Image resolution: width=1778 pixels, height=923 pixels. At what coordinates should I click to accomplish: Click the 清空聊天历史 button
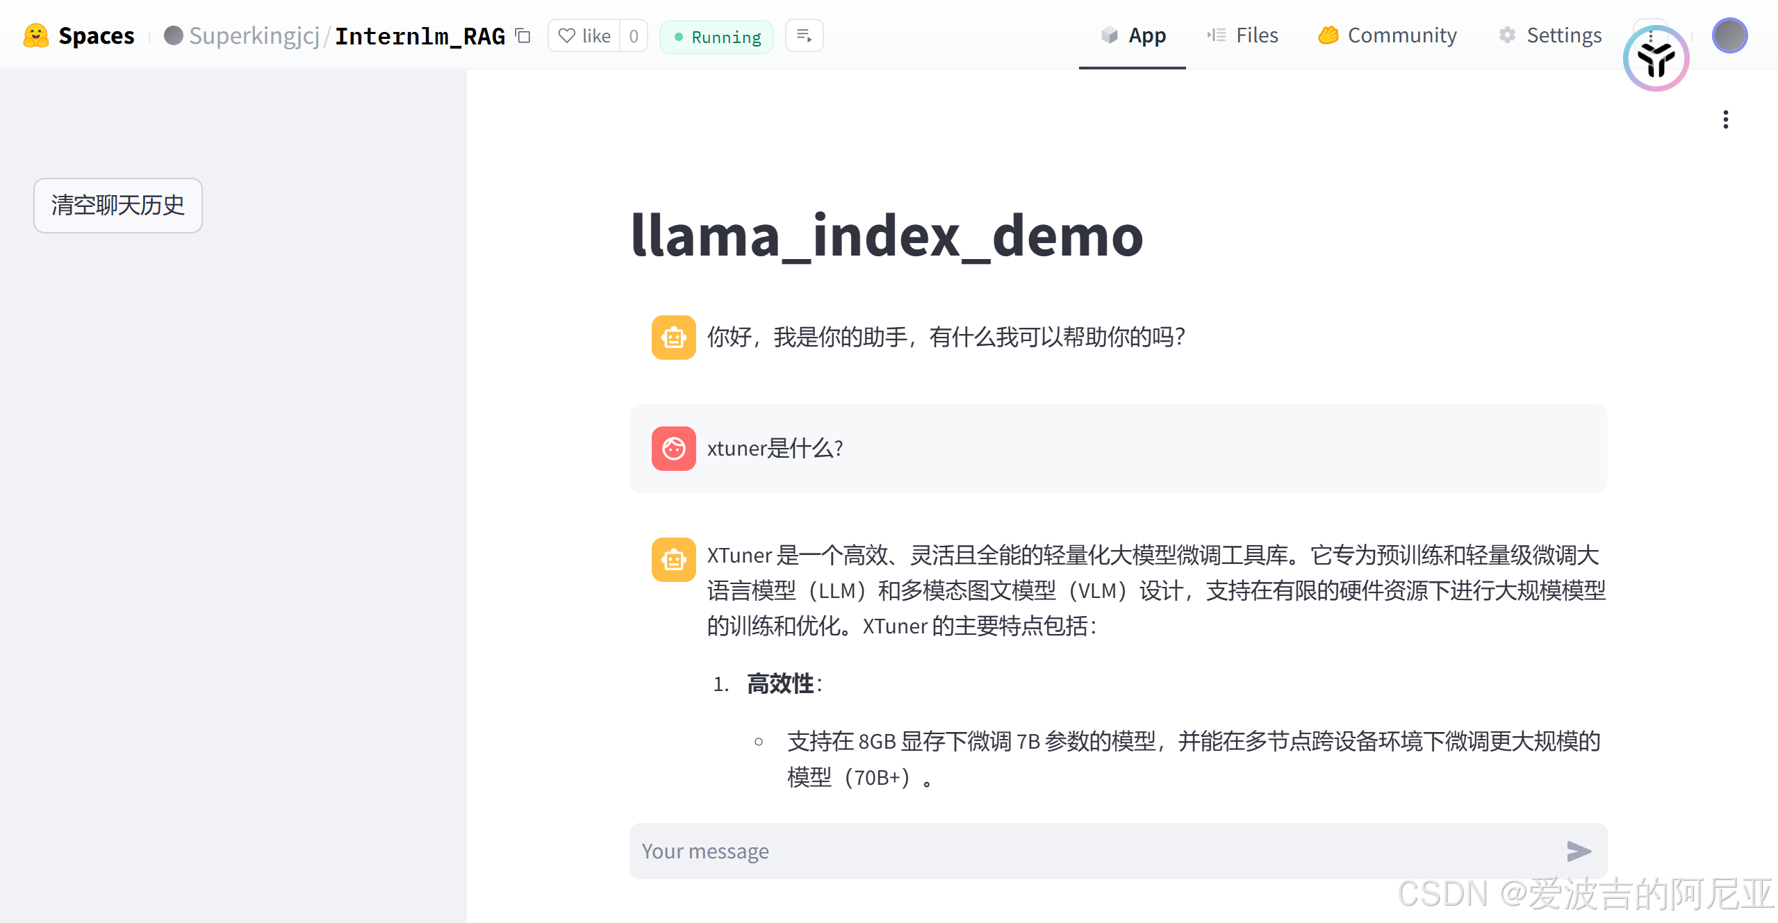pyautogui.click(x=118, y=206)
